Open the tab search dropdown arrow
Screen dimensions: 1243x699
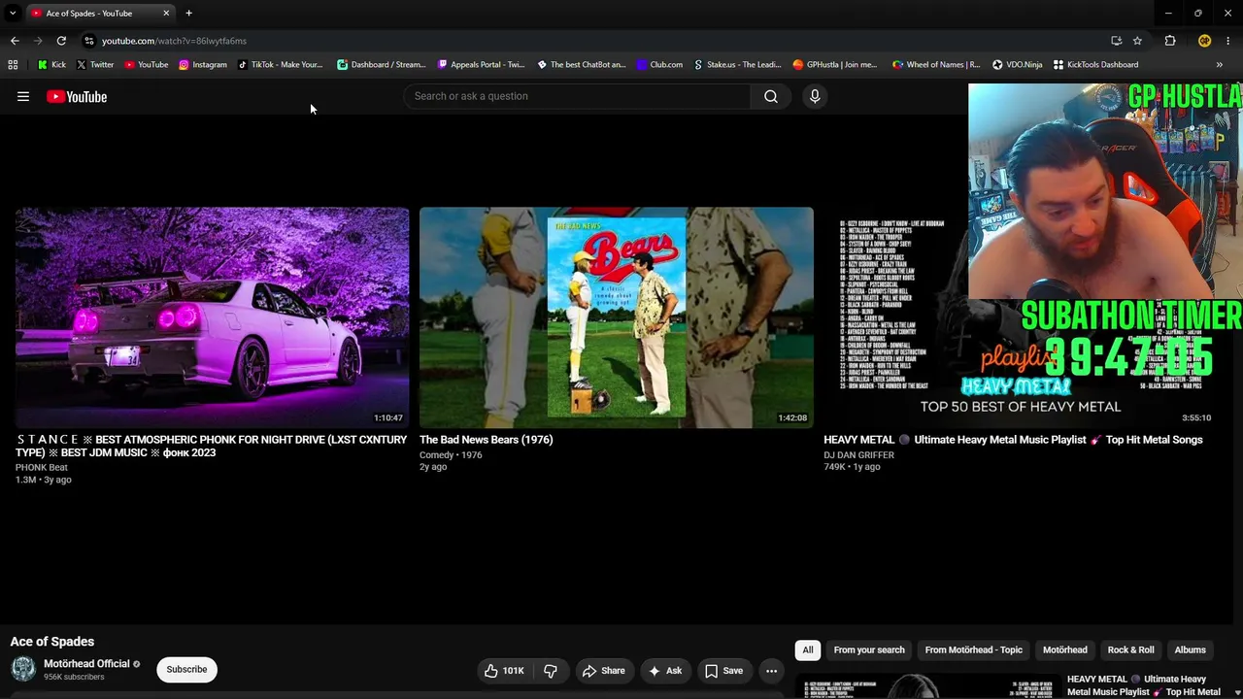(13, 14)
